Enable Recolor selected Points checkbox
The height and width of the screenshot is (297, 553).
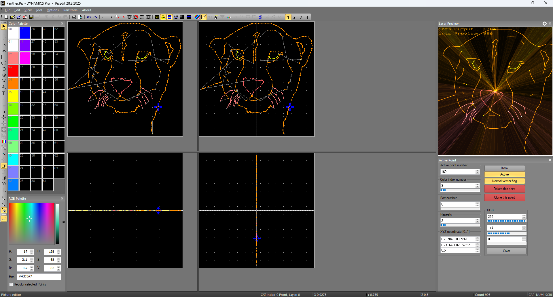pos(11,284)
